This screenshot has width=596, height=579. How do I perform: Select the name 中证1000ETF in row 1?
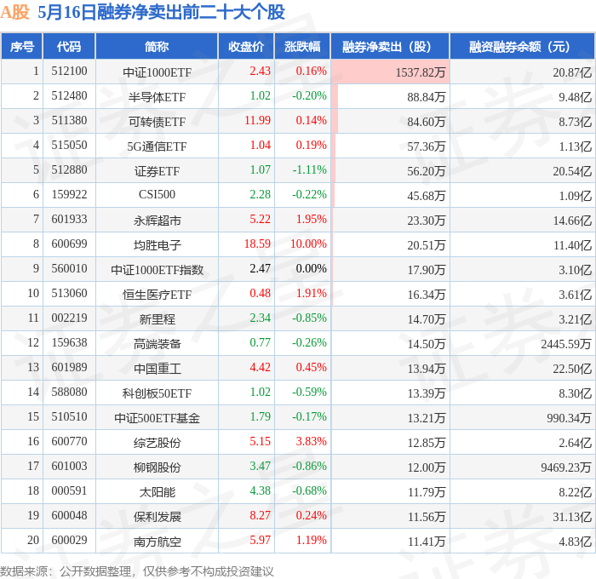pyautogui.click(x=157, y=72)
